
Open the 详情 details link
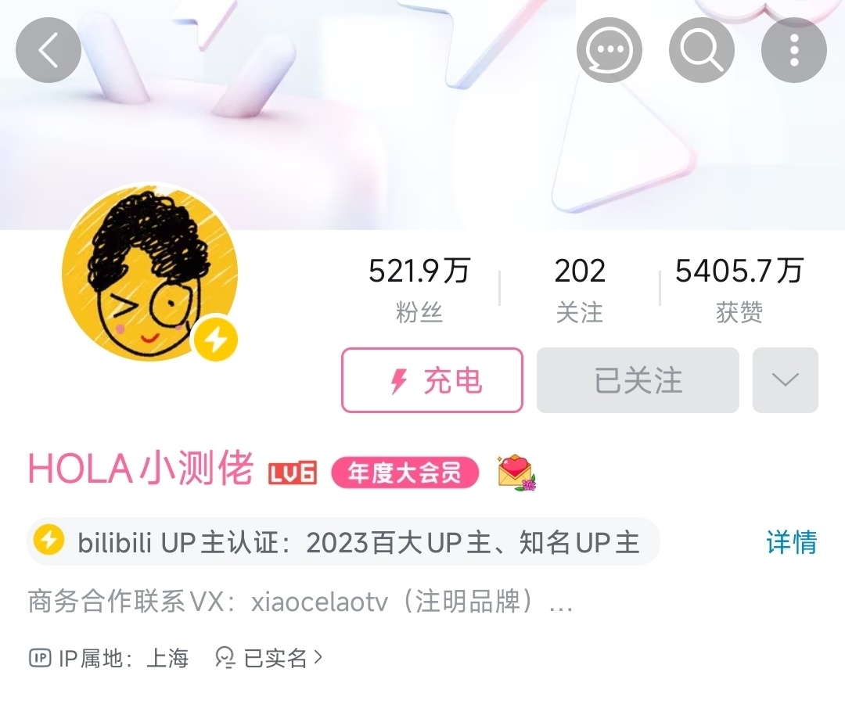pyautogui.click(x=792, y=542)
